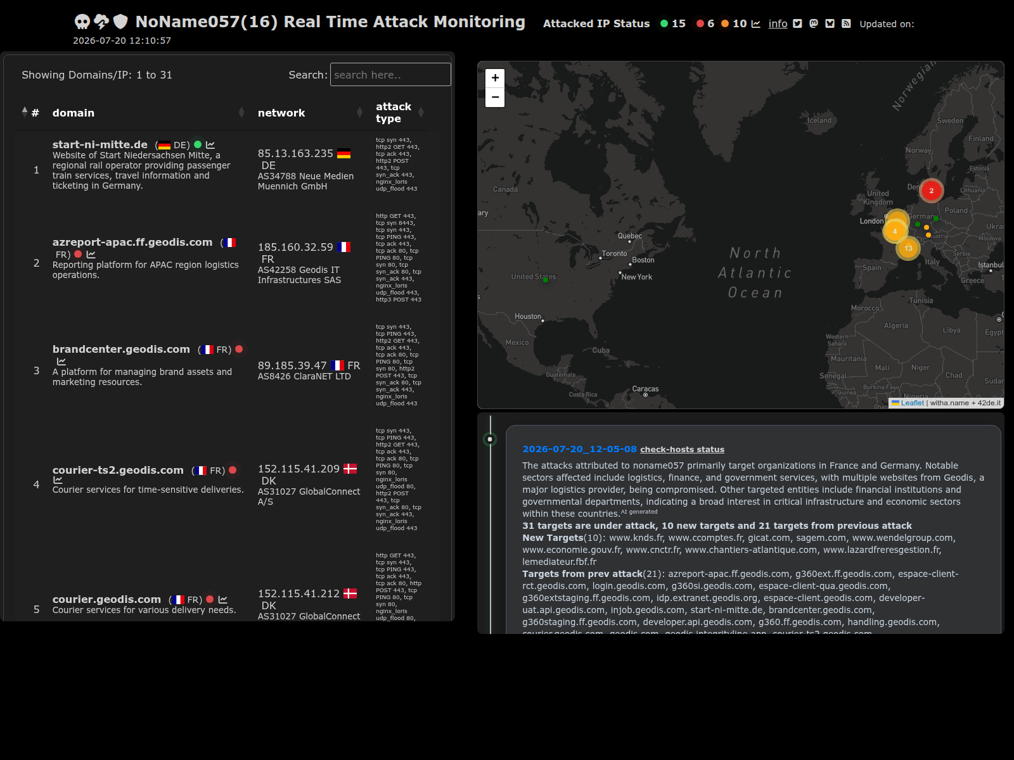
Task: Open the Twitter icon link in the header
Action: click(x=797, y=23)
